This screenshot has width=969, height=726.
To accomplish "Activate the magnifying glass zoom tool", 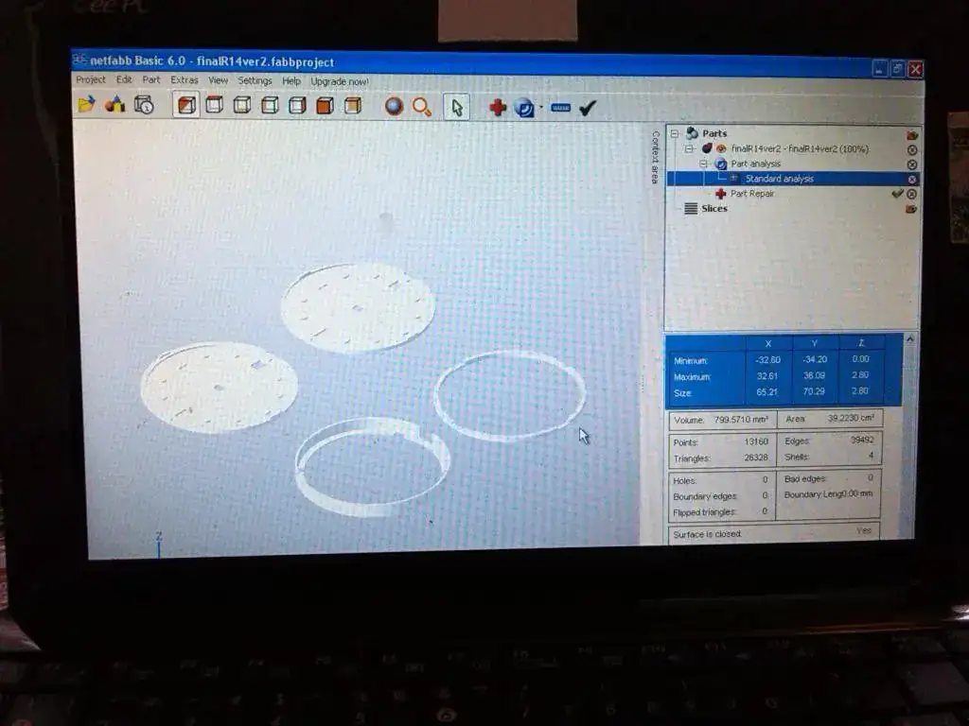I will [x=422, y=107].
